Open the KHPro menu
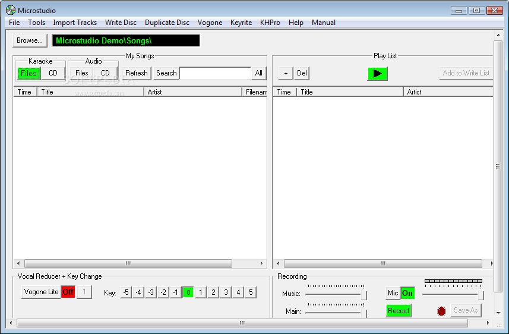Image resolution: width=509 pixels, height=334 pixels. [x=270, y=23]
